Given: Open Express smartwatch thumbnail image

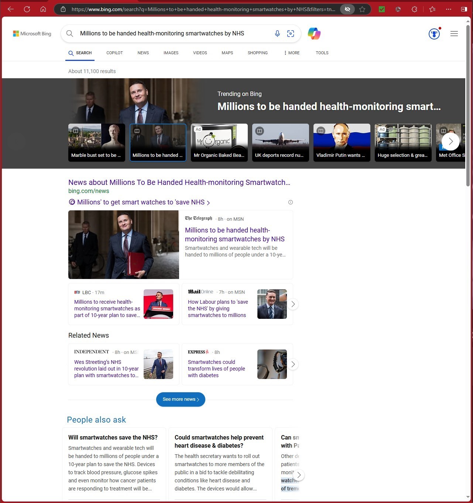Looking at the screenshot, I should tap(272, 364).
